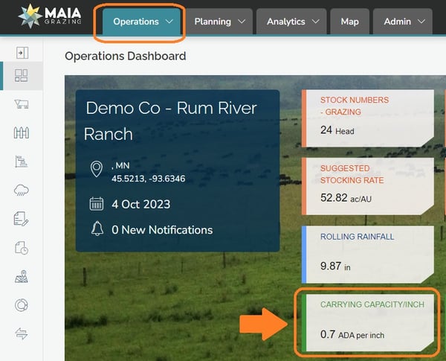Viewport: 446px width, 361px height.
Task: Click the circular pie chart sidebar icon
Action: pos(22,306)
